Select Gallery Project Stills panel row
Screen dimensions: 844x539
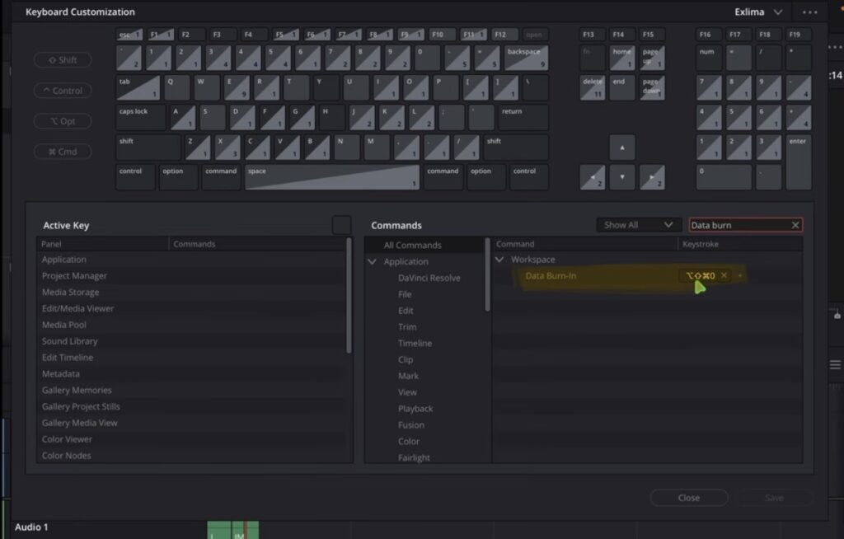click(191, 406)
